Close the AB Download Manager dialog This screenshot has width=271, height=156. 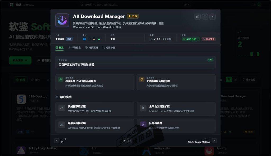pyautogui.click(x=213, y=17)
